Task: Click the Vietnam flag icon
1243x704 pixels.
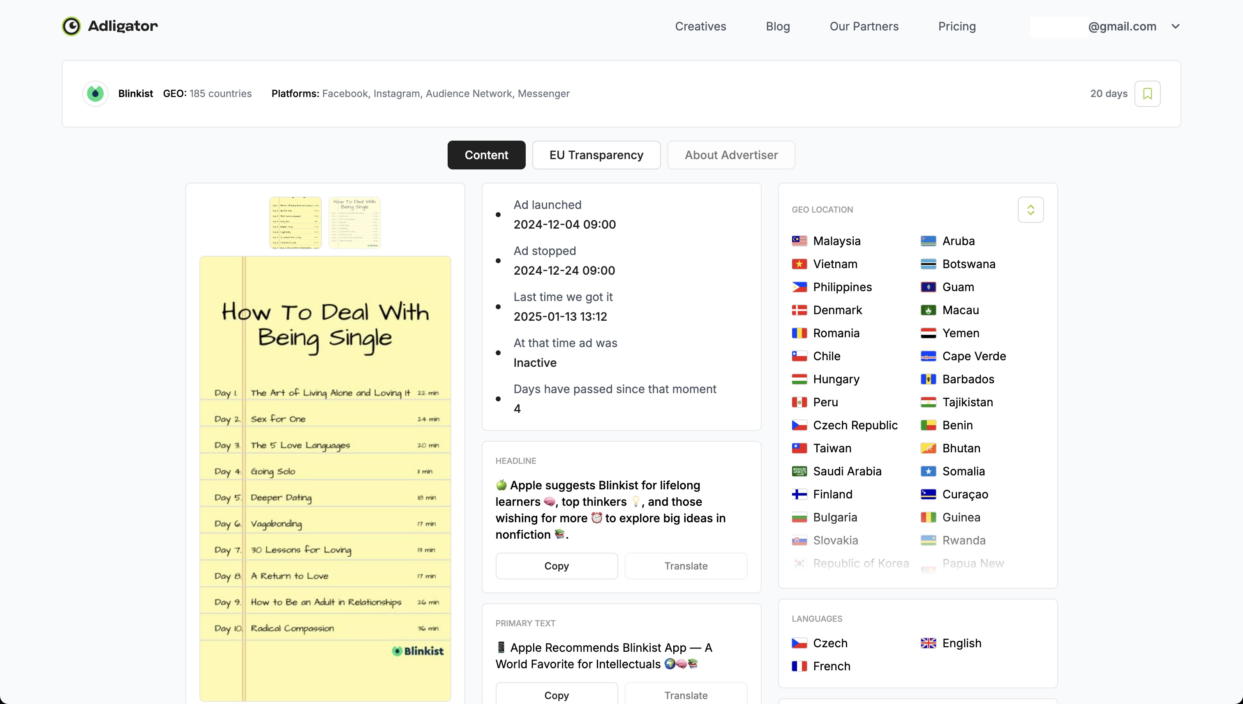Action: 799,264
